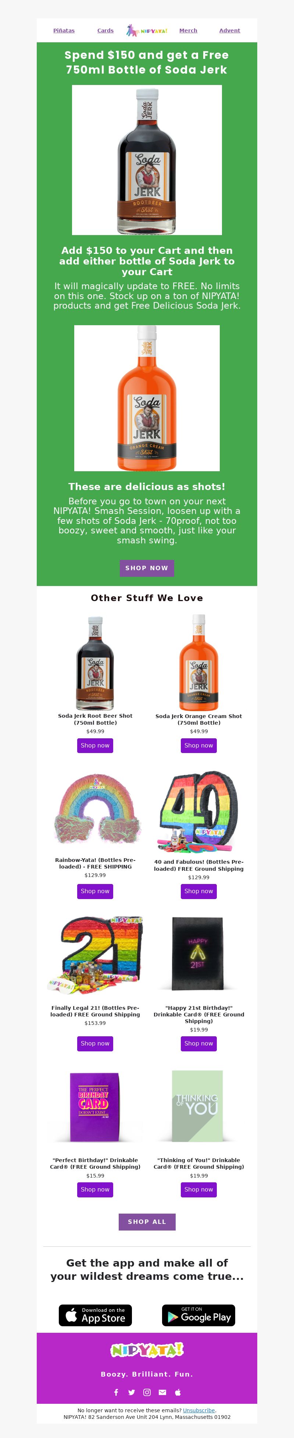The height and width of the screenshot is (1438, 294).
Task: Click the Get it on Google Play badge
Action: coord(198,1315)
